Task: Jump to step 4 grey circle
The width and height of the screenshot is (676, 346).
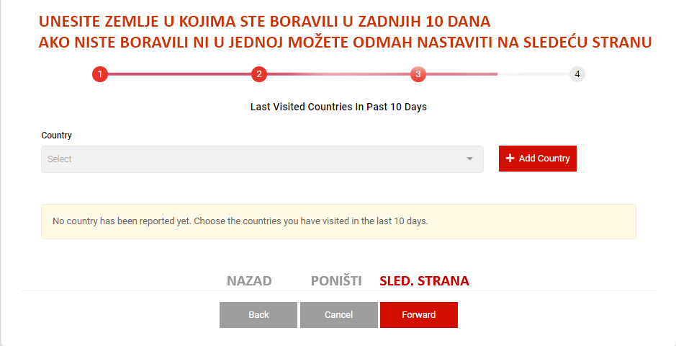Action: point(577,74)
